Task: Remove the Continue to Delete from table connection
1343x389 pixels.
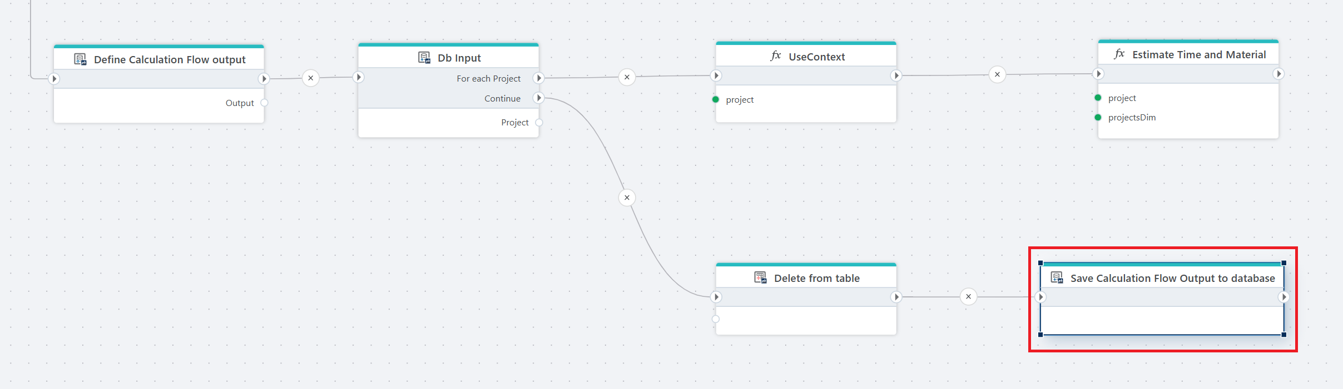Action: tap(627, 198)
